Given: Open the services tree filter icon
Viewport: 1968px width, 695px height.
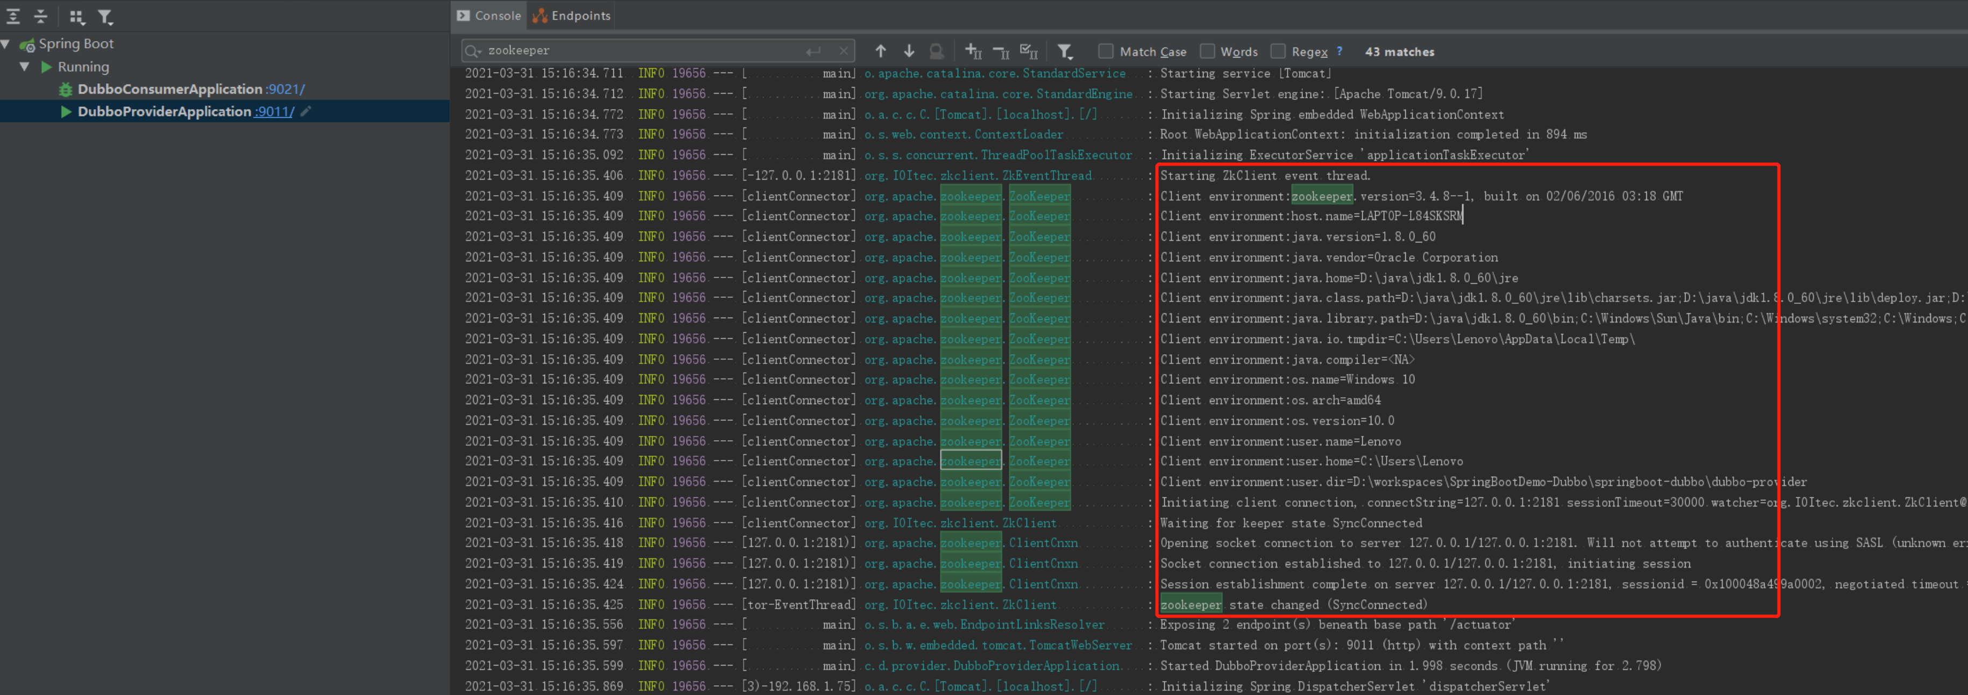Looking at the screenshot, I should [x=105, y=16].
